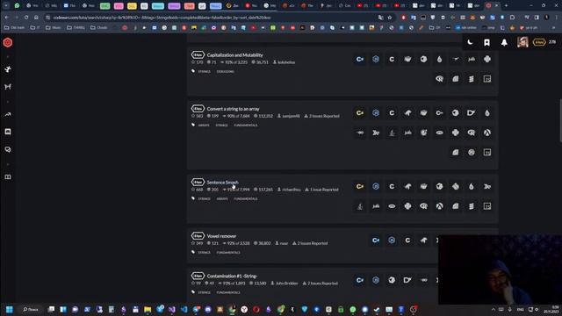This screenshot has height=316, width=562.
Task: Open the taskbar search box
Action: pyautogui.click(x=31, y=309)
